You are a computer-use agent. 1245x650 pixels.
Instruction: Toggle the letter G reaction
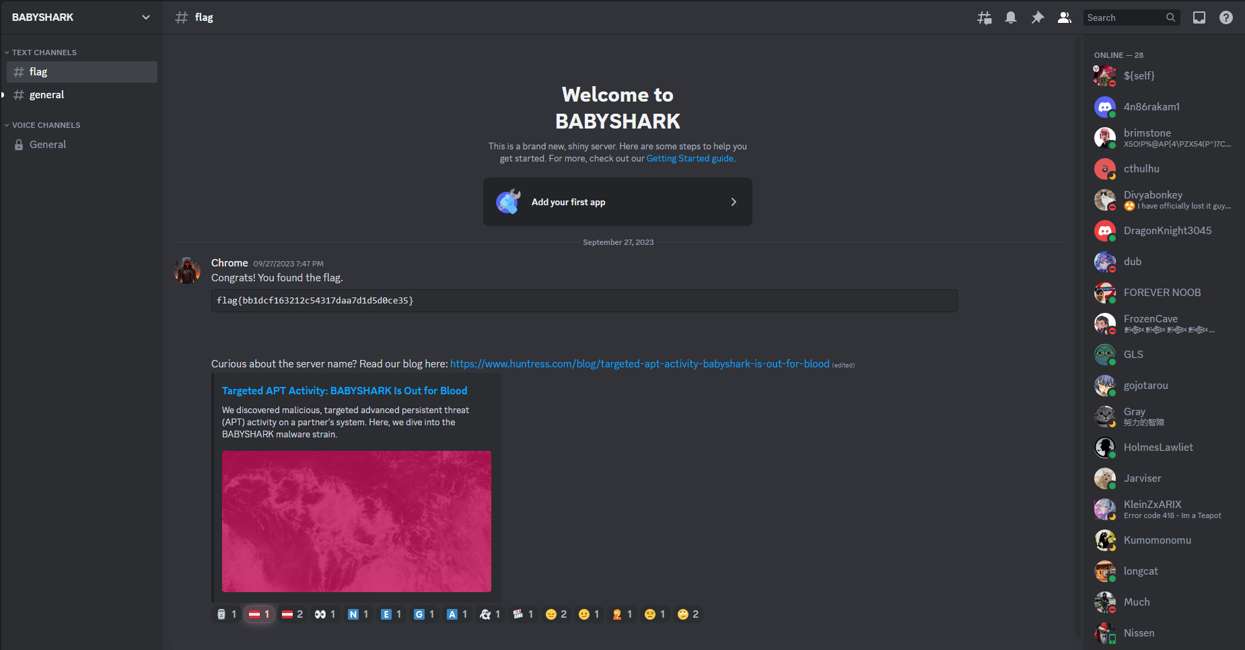pos(424,614)
